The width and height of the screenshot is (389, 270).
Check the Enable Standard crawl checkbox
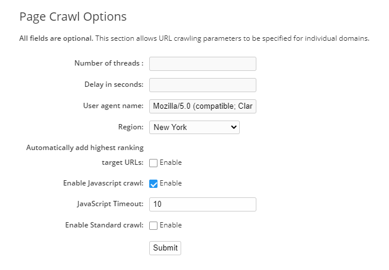tap(153, 226)
